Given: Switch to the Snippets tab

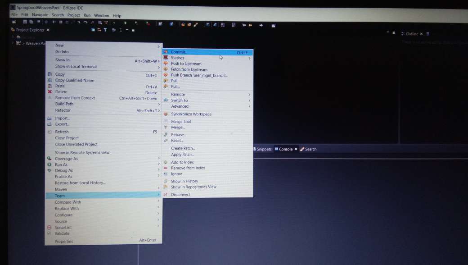Looking at the screenshot, I should click(263, 149).
